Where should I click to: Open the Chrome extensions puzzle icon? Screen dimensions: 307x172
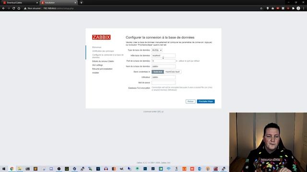tap(293, 9)
